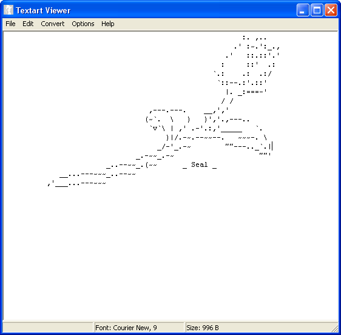The height and width of the screenshot is (335, 341).
Task: Click the Font: Courier New, 9 status panel
Action: 139,328
